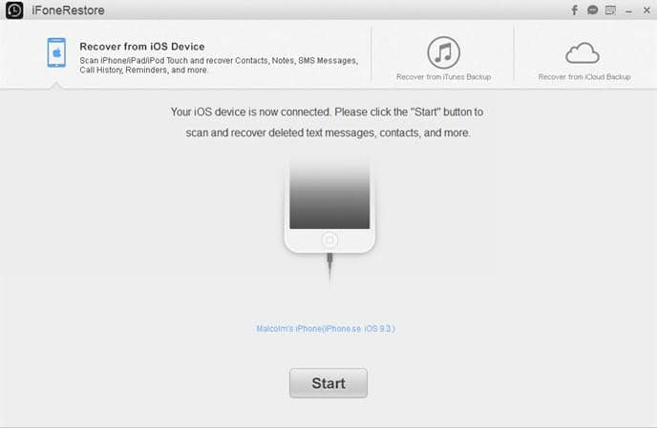Click the iCloud cloud icon
This screenshot has height=429, width=658.
pos(583,53)
